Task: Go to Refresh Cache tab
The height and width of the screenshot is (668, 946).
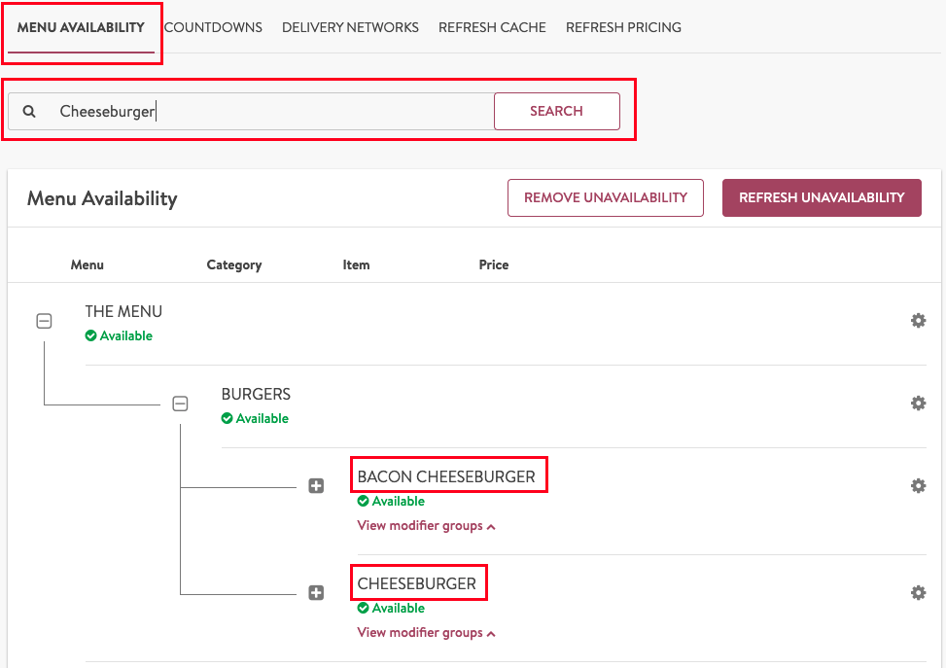Action: pos(492,27)
